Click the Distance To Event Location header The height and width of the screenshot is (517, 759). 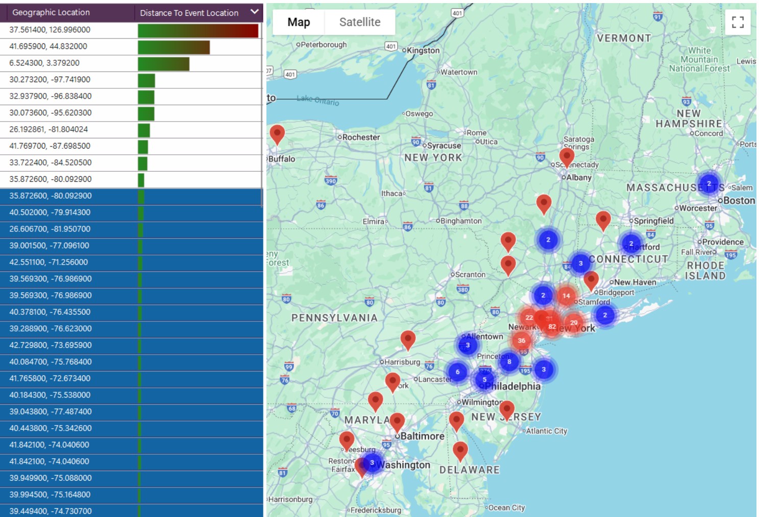point(189,13)
